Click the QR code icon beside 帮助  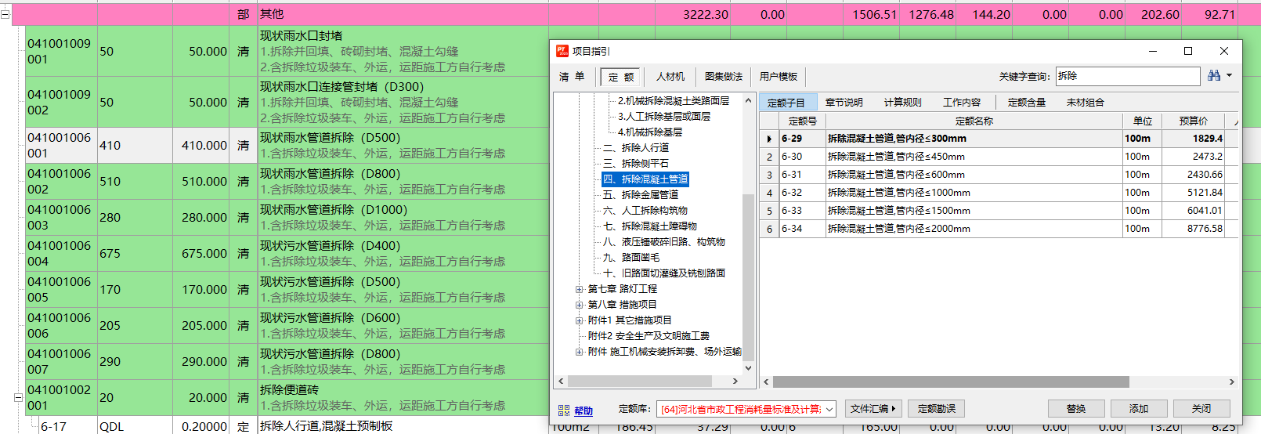pyautogui.click(x=564, y=410)
